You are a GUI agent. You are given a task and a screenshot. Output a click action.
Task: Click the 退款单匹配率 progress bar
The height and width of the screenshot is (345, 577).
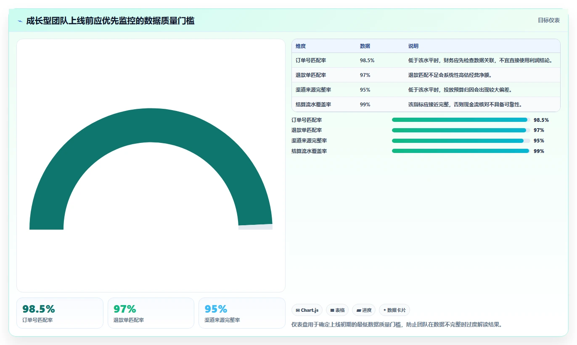tap(461, 130)
